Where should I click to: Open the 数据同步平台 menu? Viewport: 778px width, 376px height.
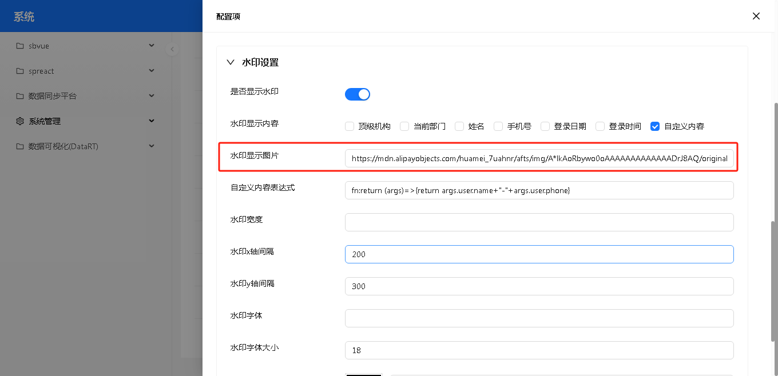click(53, 96)
